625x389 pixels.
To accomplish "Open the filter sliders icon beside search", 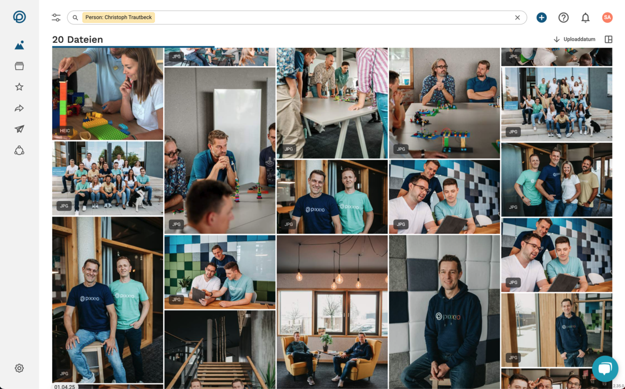I will (56, 17).
